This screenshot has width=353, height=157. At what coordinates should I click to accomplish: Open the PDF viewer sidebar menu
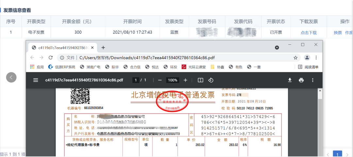pos(36,80)
